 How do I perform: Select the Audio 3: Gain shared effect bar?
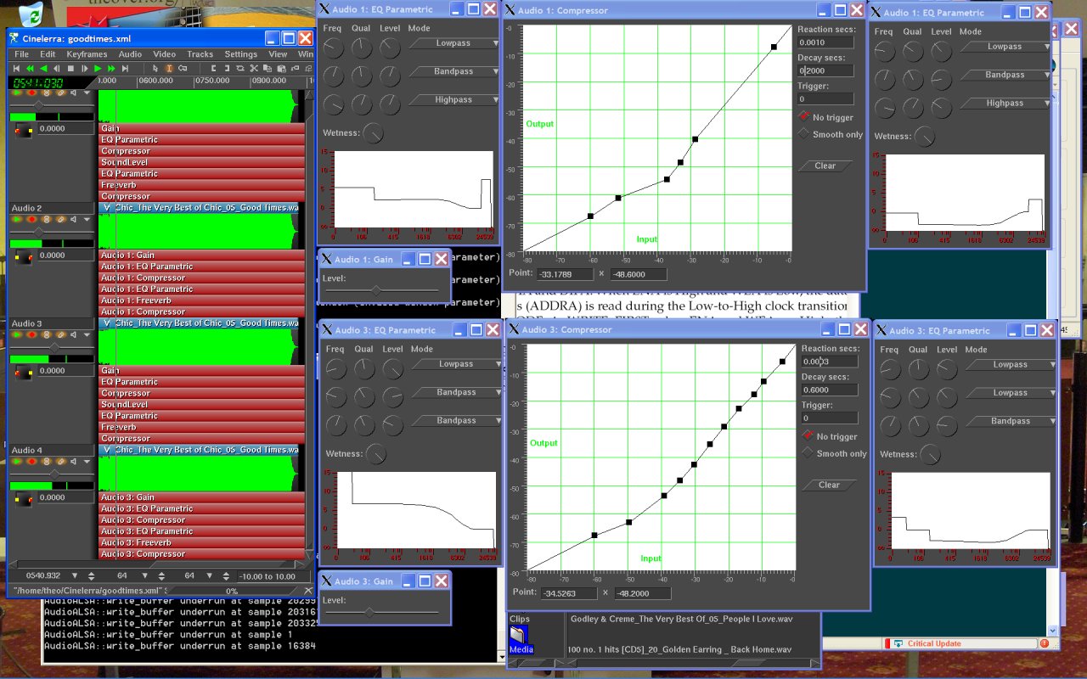click(202, 497)
